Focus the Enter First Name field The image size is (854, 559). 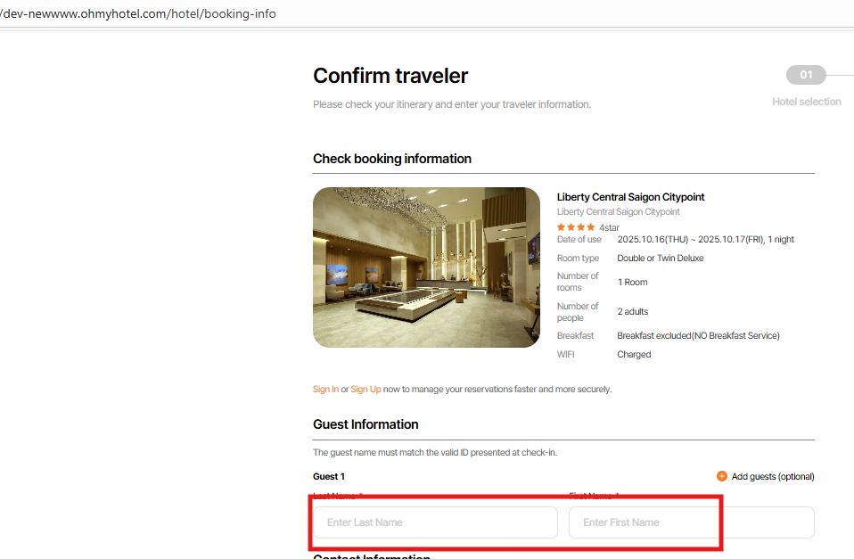point(691,522)
